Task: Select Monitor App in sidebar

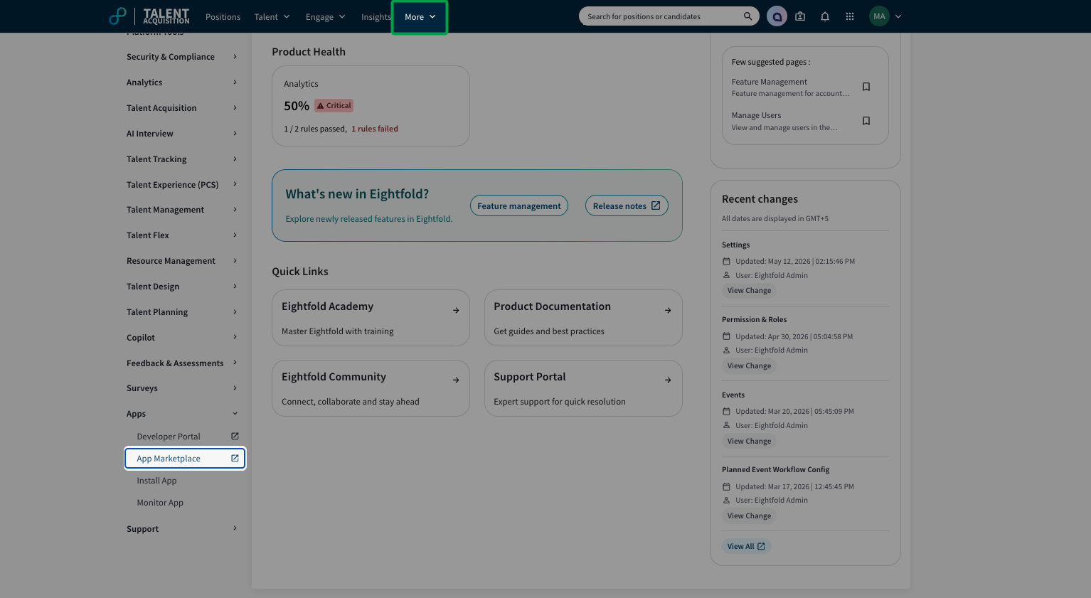Action: 160,503
